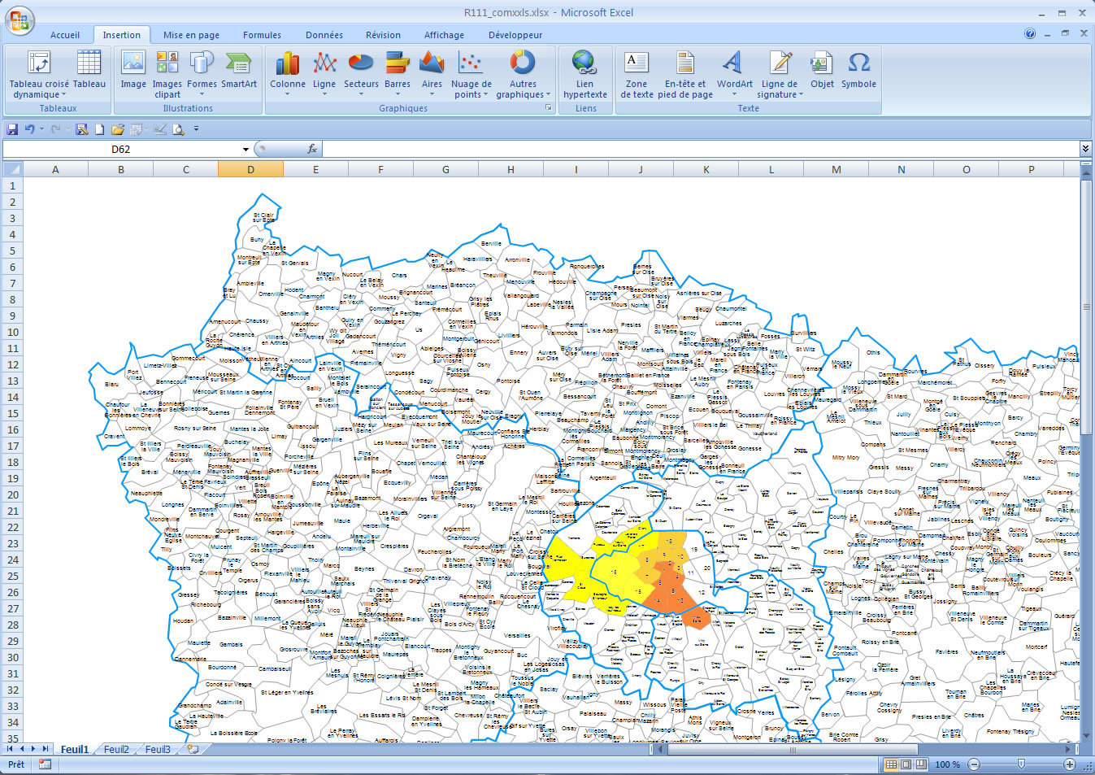Insert a Symbole omega character
The width and height of the screenshot is (1095, 775).
(858, 63)
